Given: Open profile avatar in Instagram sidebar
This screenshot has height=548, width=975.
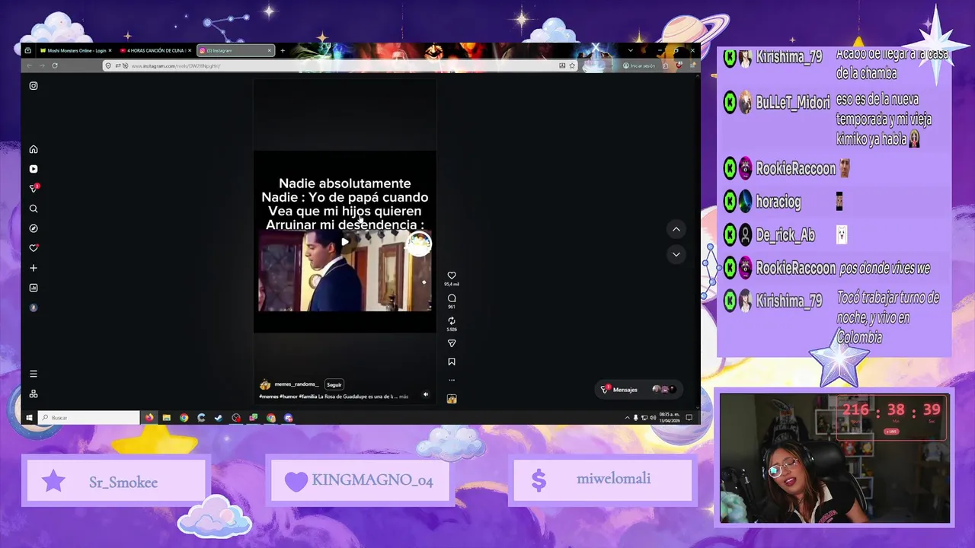Looking at the screenshot, I should (34, 307).
